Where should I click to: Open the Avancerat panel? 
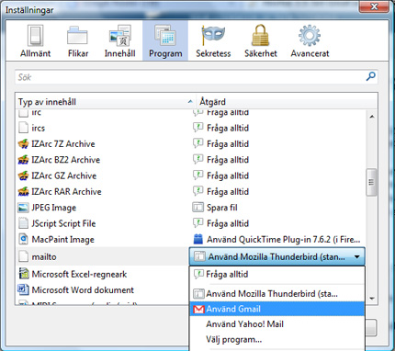pyautogui.click(x=310, y=41)
